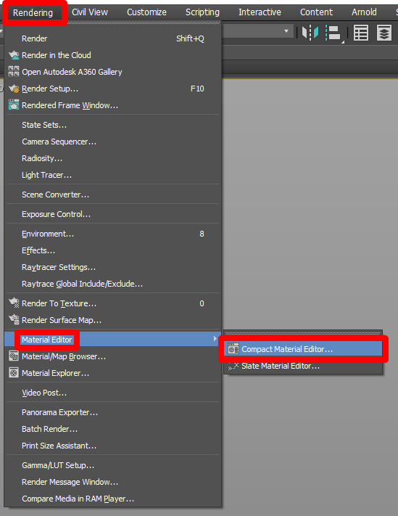
Task: Open the Interactive menu
Action: click(x=260, y=12)
